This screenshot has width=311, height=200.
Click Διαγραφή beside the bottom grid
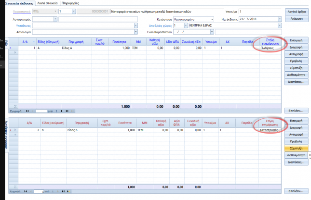pyautogui.click(x=296, y=127)
